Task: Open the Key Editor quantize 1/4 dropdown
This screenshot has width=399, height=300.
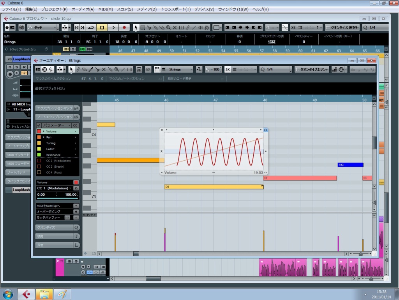Action: [276, 69]
